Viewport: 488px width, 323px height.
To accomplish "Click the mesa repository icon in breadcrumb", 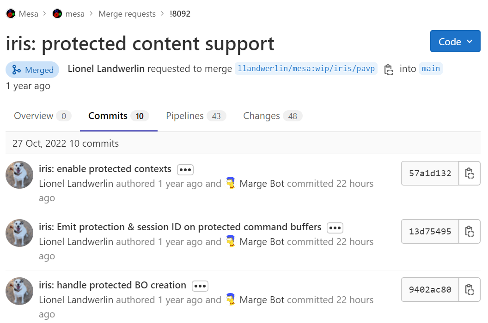I will (x=56, y=13).
